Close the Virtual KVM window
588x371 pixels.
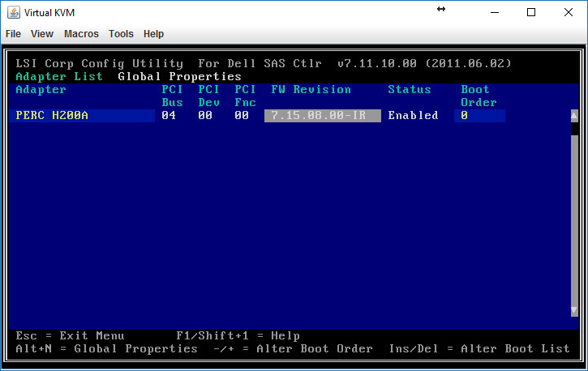tap(568, 12)
